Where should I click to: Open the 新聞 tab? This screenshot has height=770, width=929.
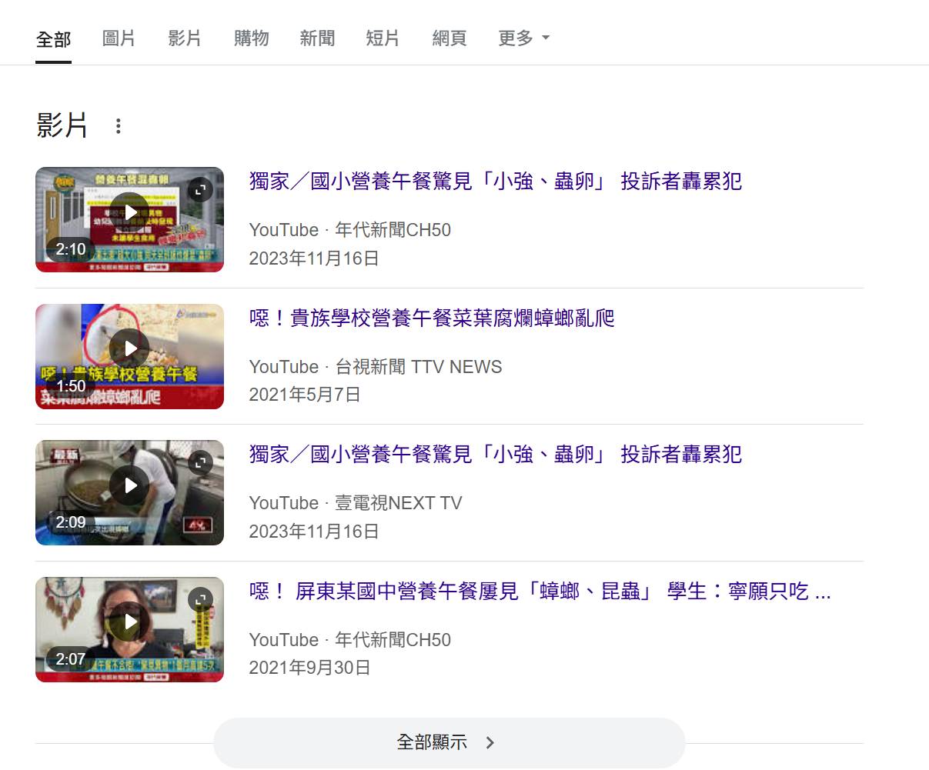click(317, 38)
